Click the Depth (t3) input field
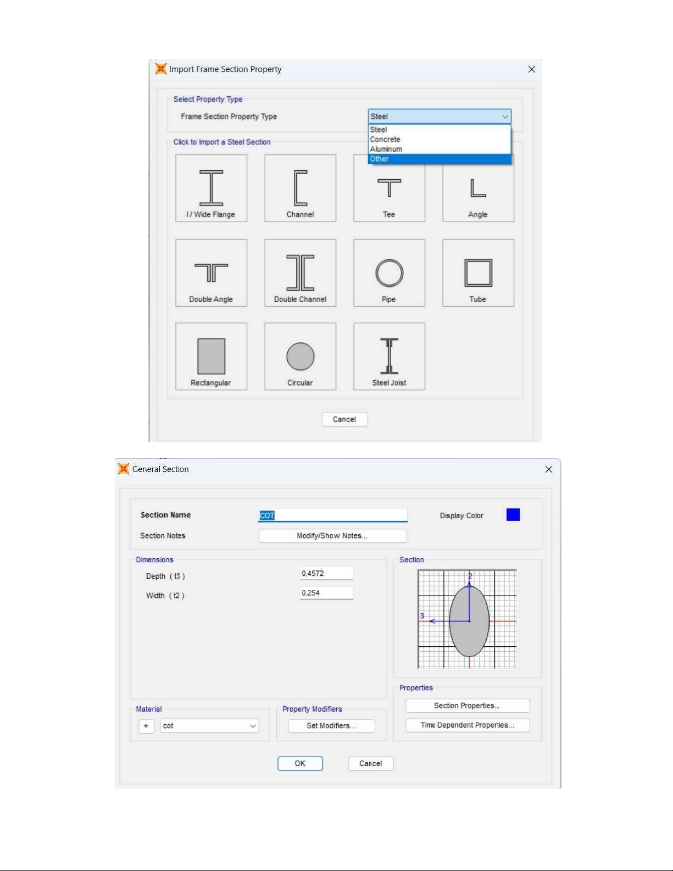This screenshot has height=871, width=673. pyautogui.click(x=326, y=574)
